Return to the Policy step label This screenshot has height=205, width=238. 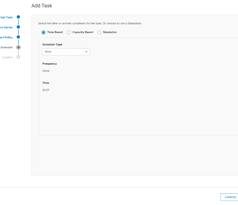point(6,37)
